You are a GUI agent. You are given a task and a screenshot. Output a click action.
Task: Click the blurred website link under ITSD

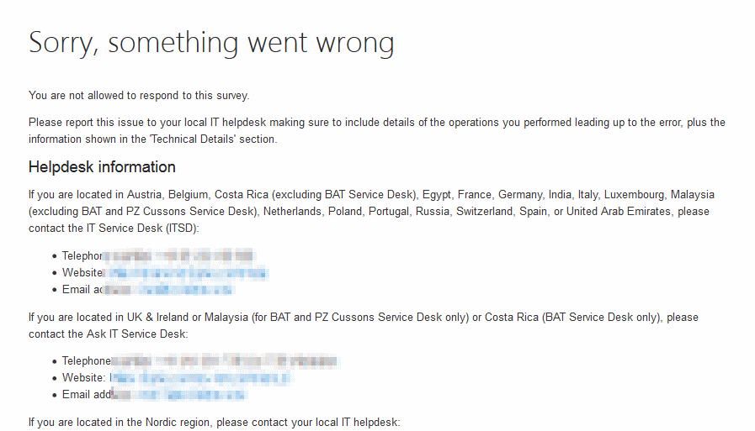(185, 272)
